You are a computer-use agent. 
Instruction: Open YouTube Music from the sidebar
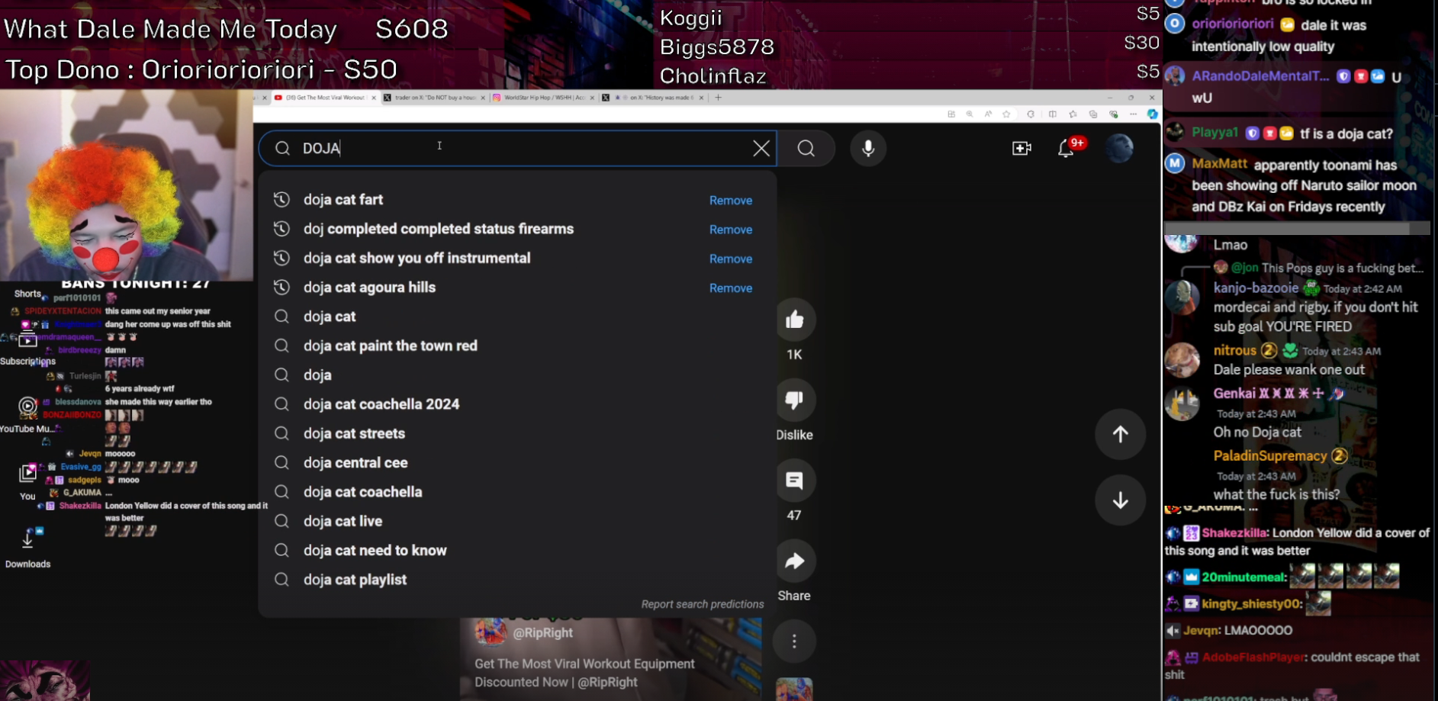pyautogui.click(x=27, y=415)
